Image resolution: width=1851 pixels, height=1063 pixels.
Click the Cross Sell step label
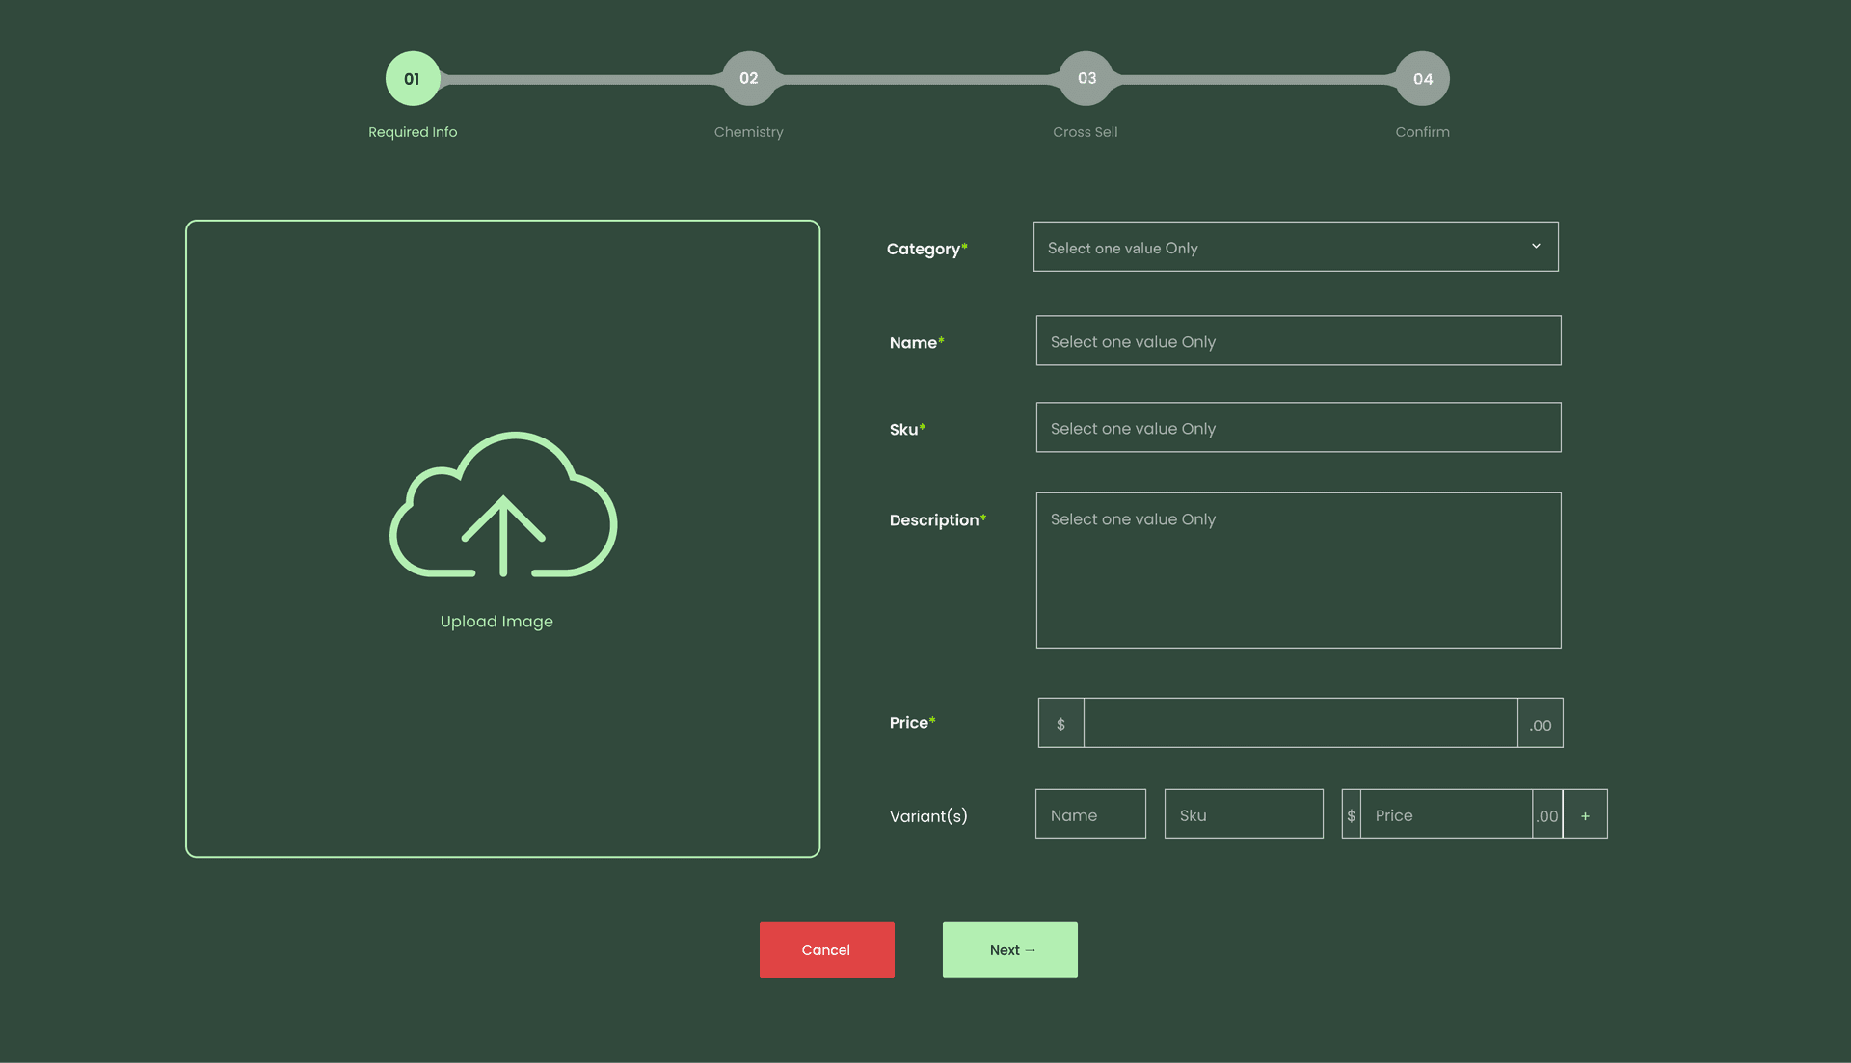[1085, 132]
